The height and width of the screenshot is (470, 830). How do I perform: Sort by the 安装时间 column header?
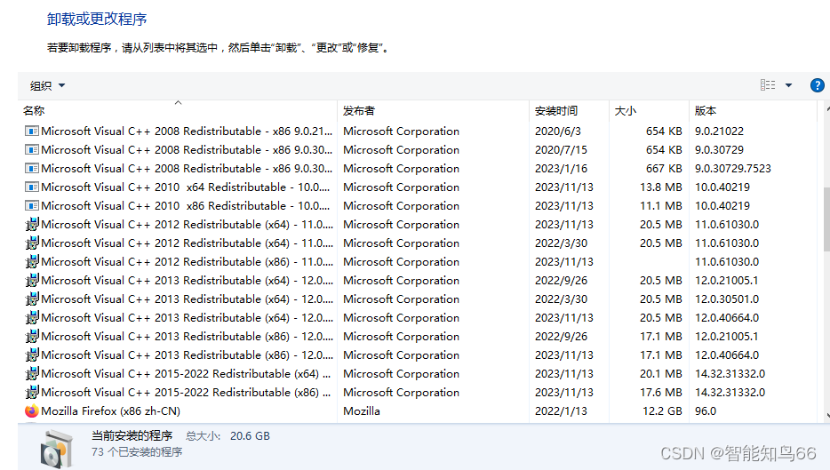pos(569,111)
